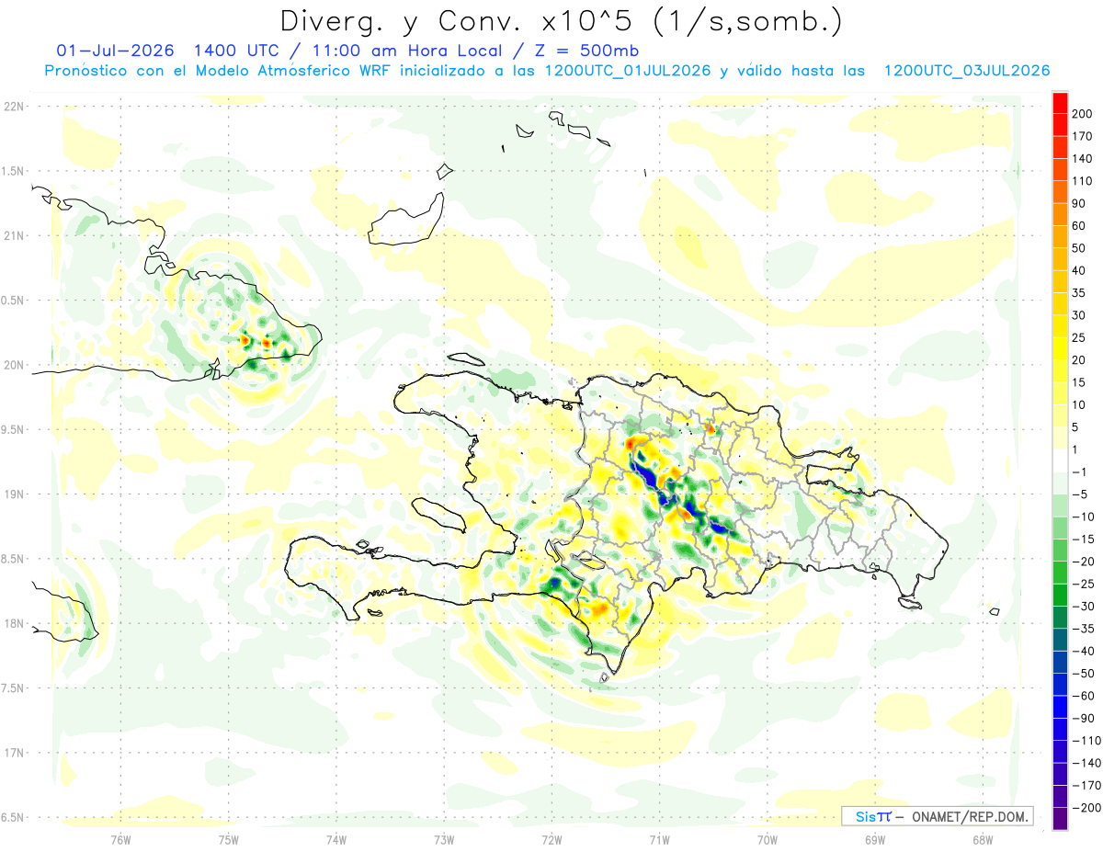Click the 22N latitude label

pos(13,106)
